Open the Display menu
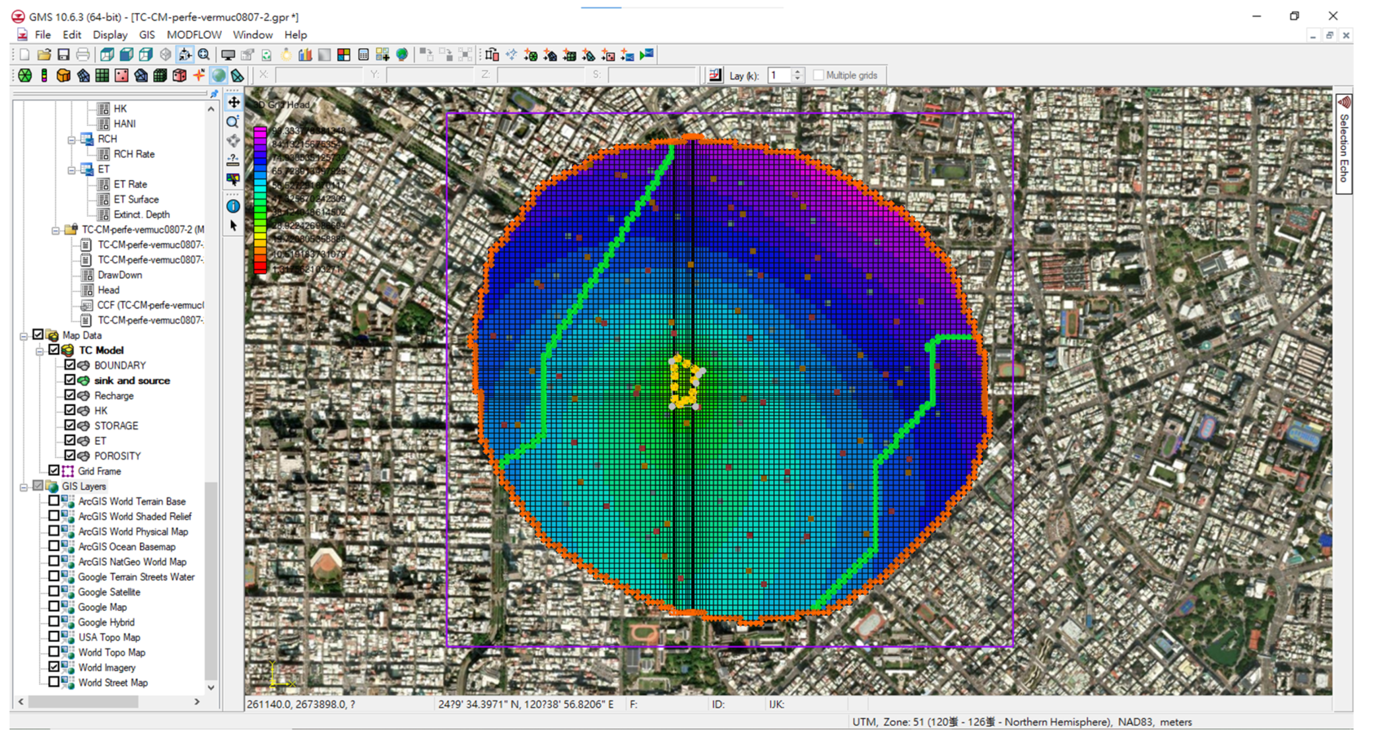 [110, 35]
